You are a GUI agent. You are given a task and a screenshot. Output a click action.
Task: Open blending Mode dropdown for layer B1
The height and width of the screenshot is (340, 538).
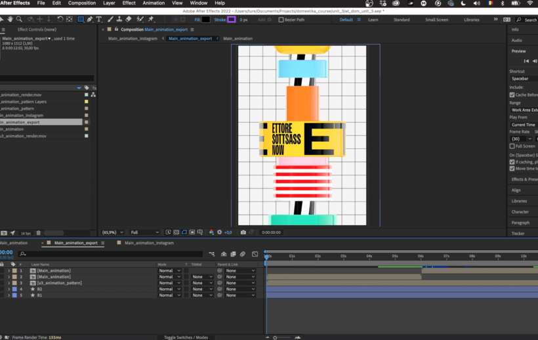[169, 295]
